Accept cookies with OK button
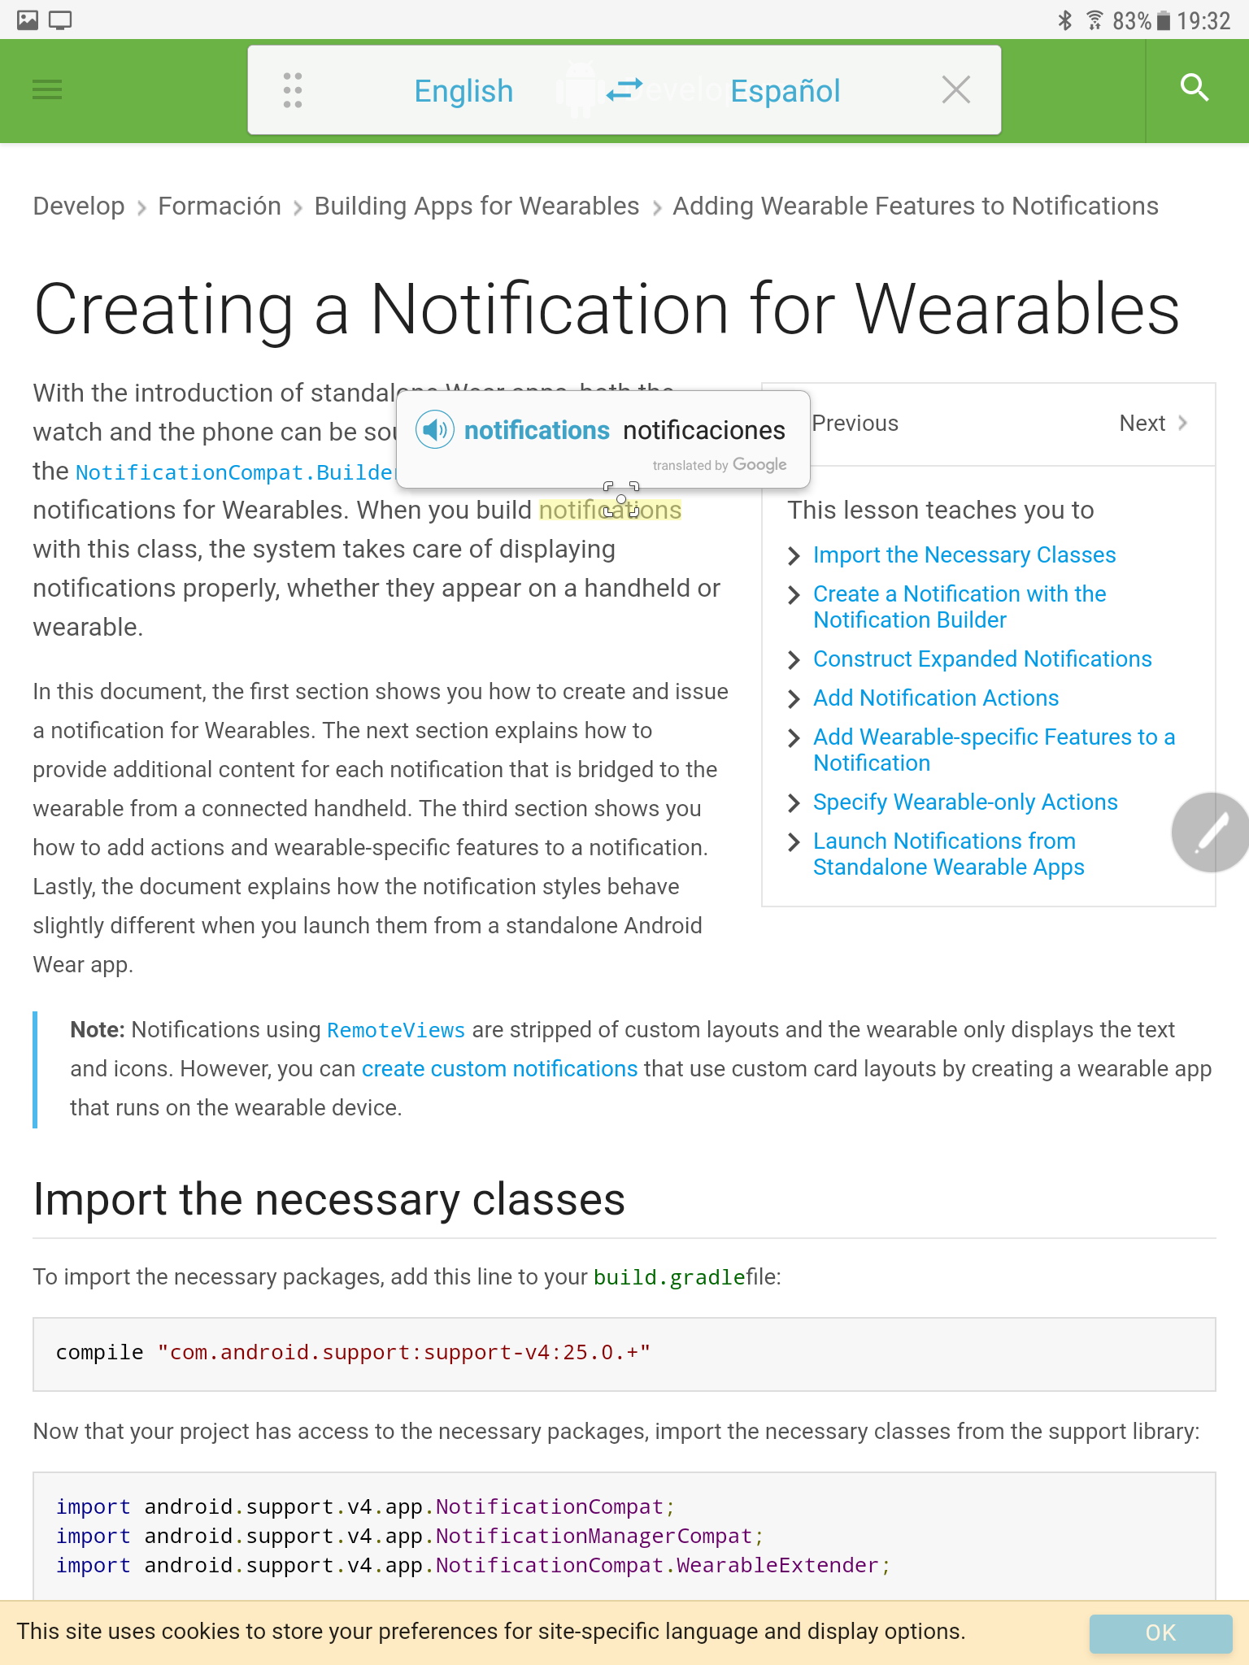Screen dimensions: 1249x1665 click(x=1160, y=1632)
